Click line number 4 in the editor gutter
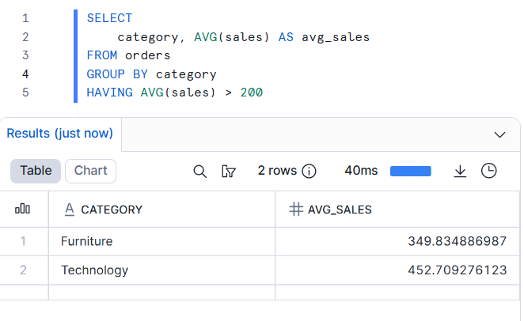Screen dimensions: 524x321 (x=25, y=74)
